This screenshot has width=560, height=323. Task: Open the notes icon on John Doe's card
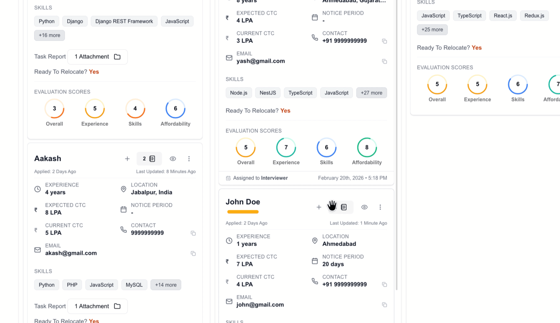click(344, 207)
